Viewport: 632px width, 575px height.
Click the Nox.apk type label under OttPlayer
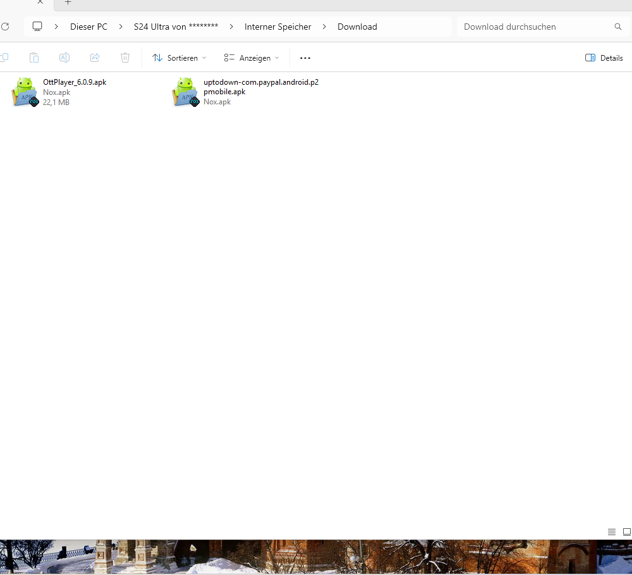click(x=56, y=92)
